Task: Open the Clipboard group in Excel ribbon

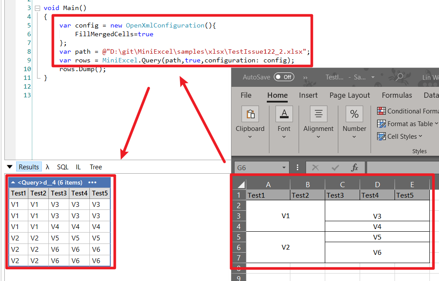Action: [x=250, y=114]
